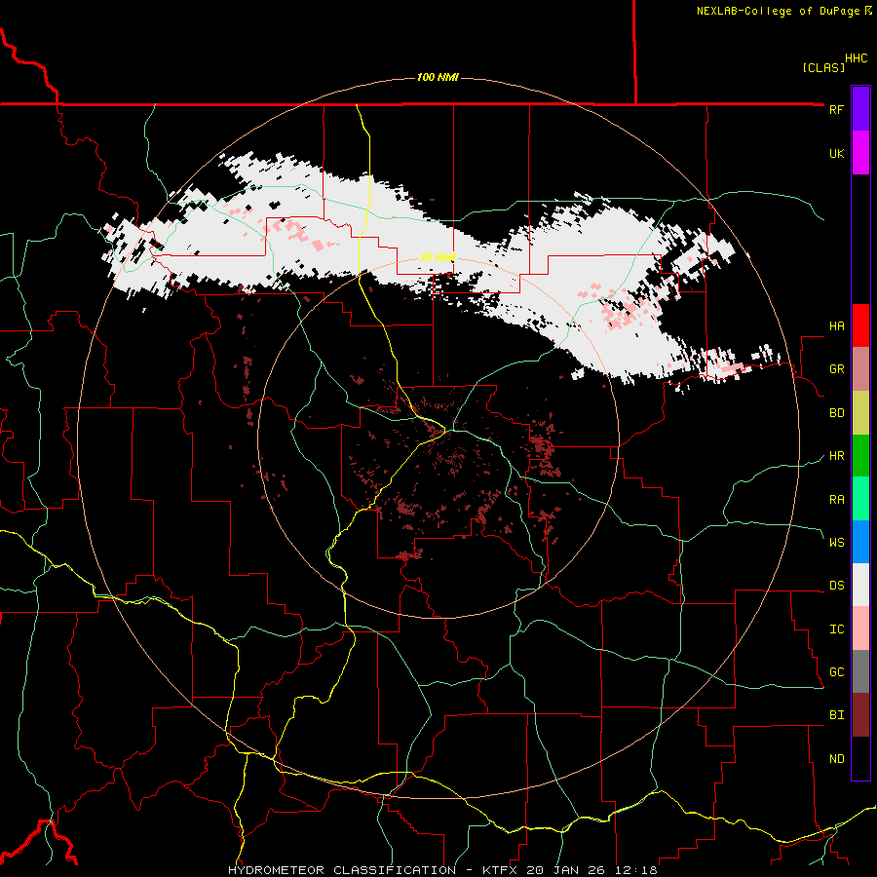877x877 pixels.
Task: Click the purple RF color swatch
Action: pos(860,108)
